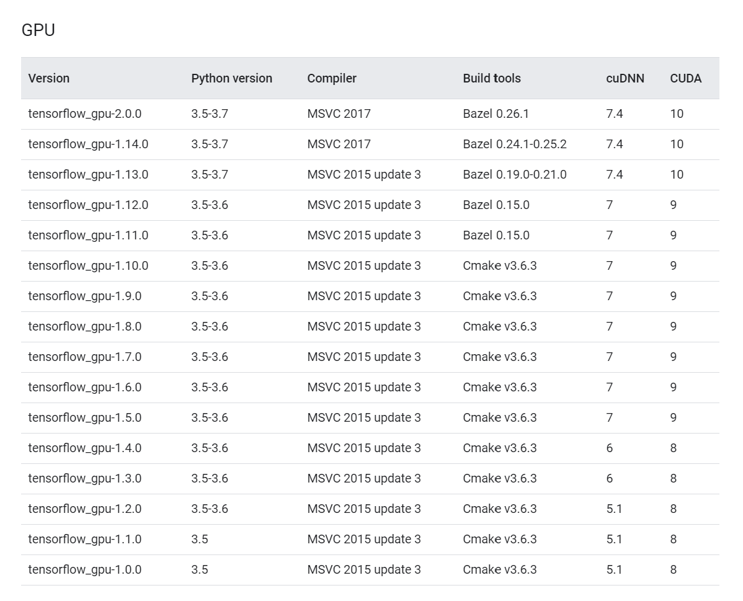Click cuDNN 6 in the 1.3.0 row
Image resolution: width=743 pixels, height=601 pixels.
click(610, 478)
